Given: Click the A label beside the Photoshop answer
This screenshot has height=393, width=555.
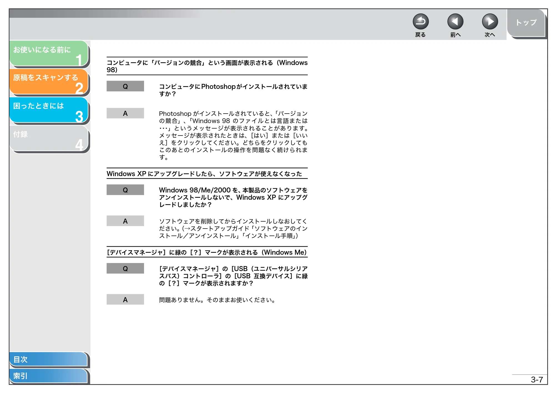Looking at the screenshot, I should [125, 113].
